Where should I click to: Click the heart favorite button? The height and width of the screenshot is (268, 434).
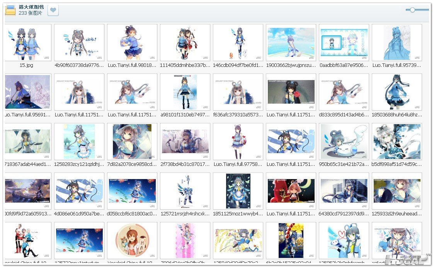pos(53,10)
